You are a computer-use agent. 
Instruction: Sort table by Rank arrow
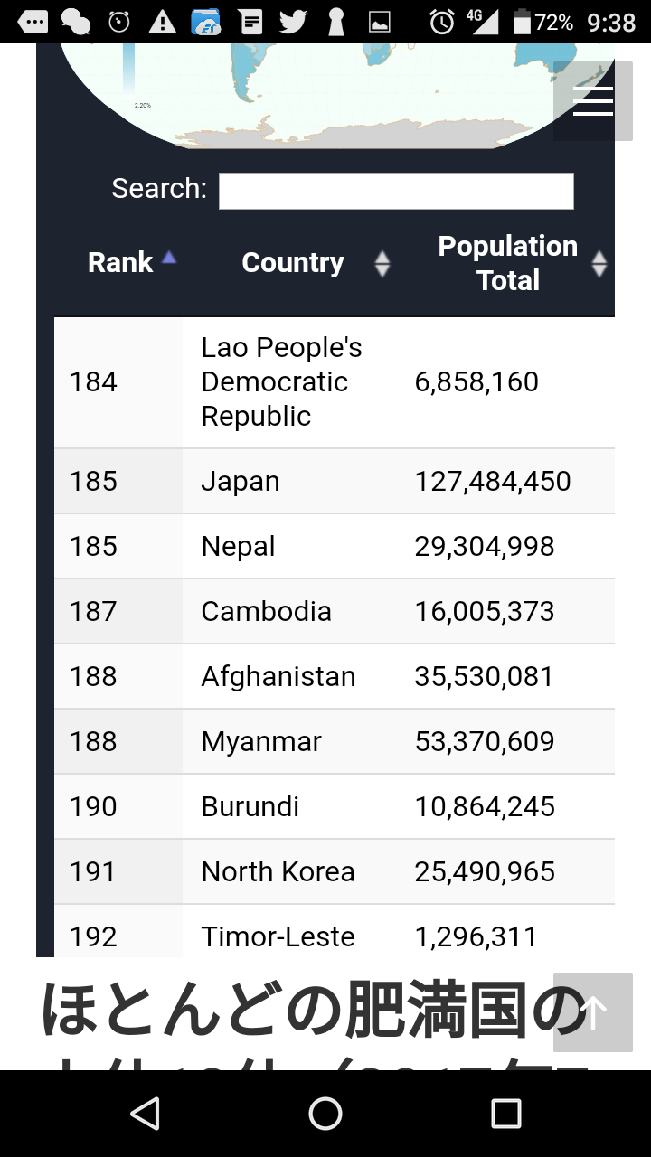click(168, 259)
